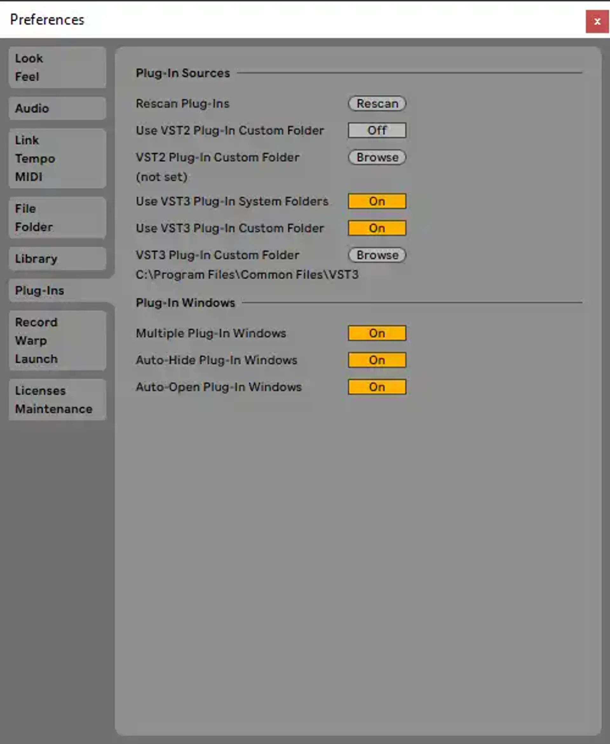
Task: Open the Record Warp Launch tab
Action: (x=57, y=341)
